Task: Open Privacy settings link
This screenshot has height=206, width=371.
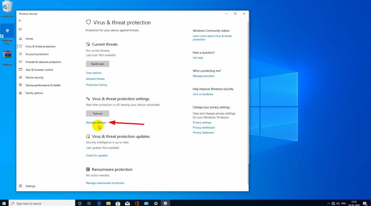Action: [x=202, y=123]
